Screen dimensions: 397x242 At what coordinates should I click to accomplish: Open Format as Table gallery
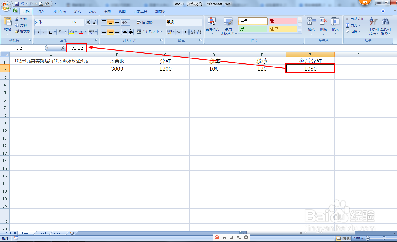tap(228, 26)
